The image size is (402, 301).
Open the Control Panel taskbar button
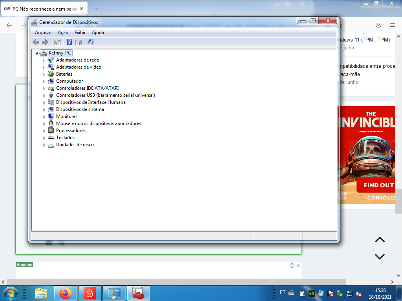(x=114, y=293)
